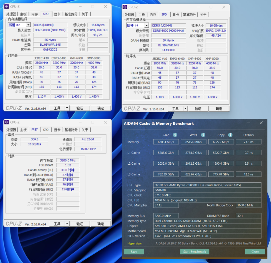Switch to SPD tab in bottom-left CPU-Z window
Screen dimensions: 271x263
pos(46,130)
